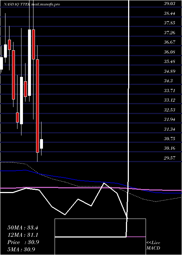The height and width of the screenshot is (255, 182).
Task: Click the tall white candlestick reaching 37.26
Action: point(29,63)
